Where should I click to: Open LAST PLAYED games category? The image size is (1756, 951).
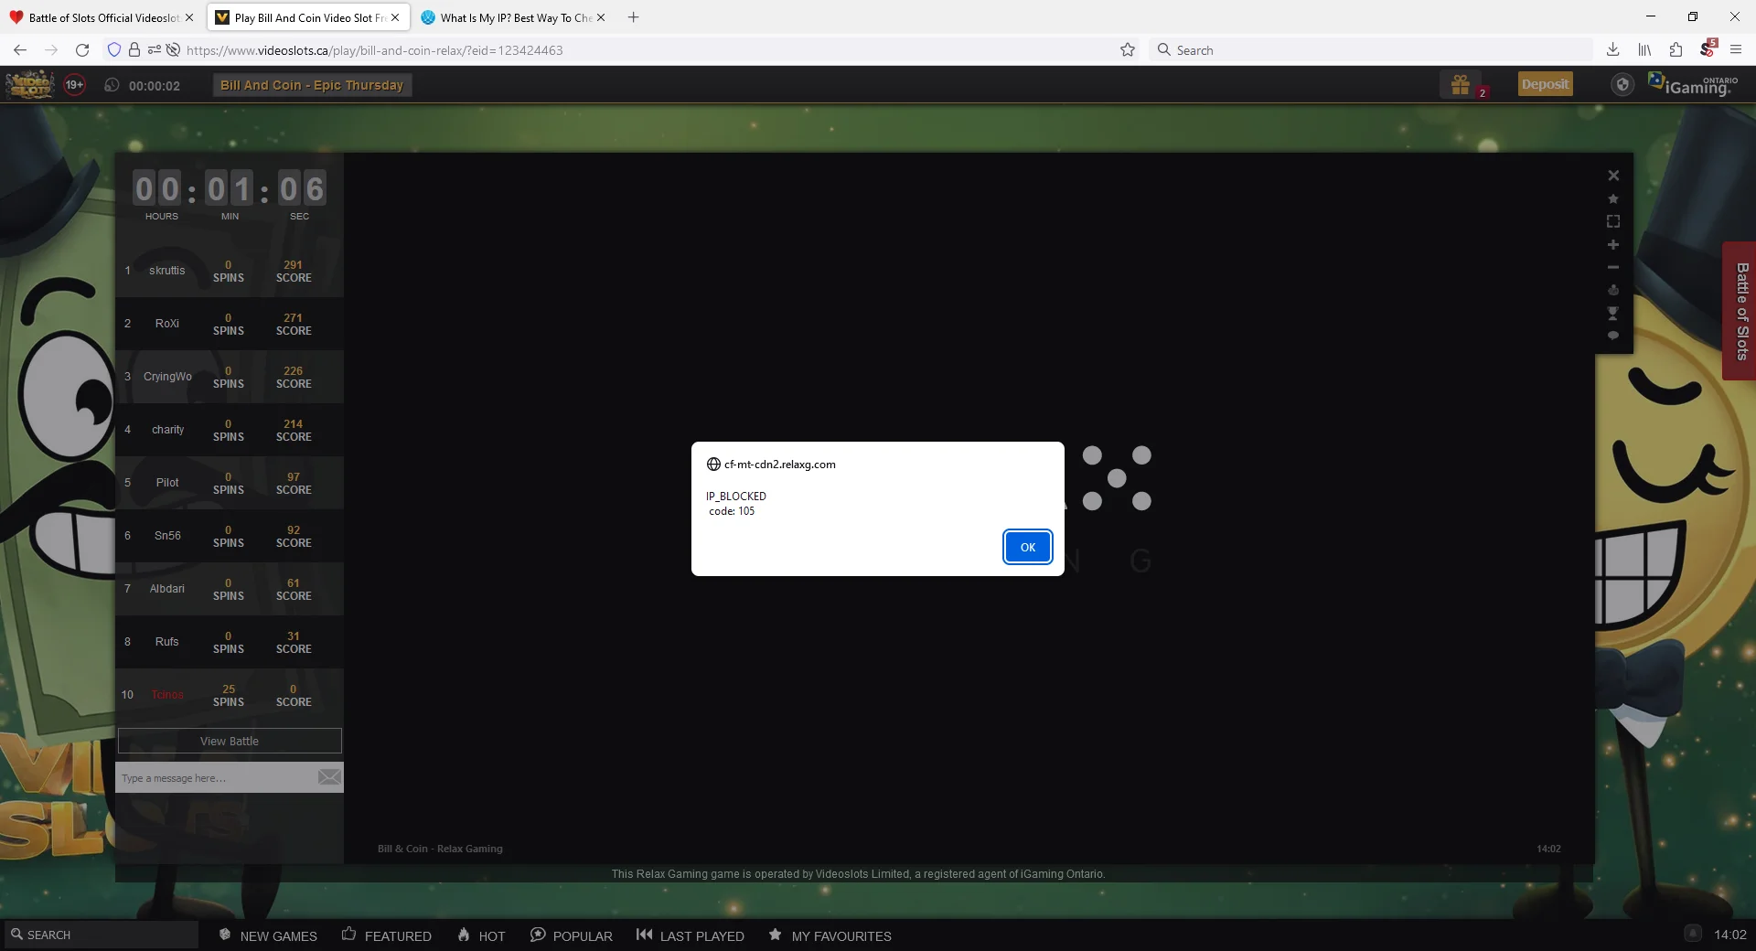pyautogui.click(x=691, y=935)
